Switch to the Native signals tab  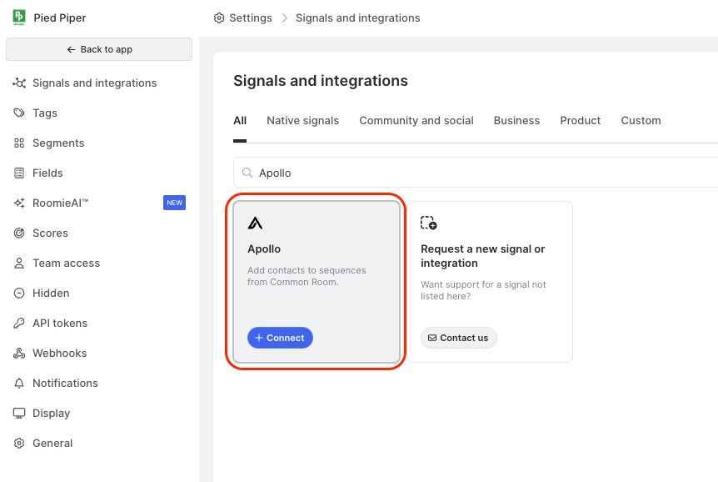click(302, 121)
